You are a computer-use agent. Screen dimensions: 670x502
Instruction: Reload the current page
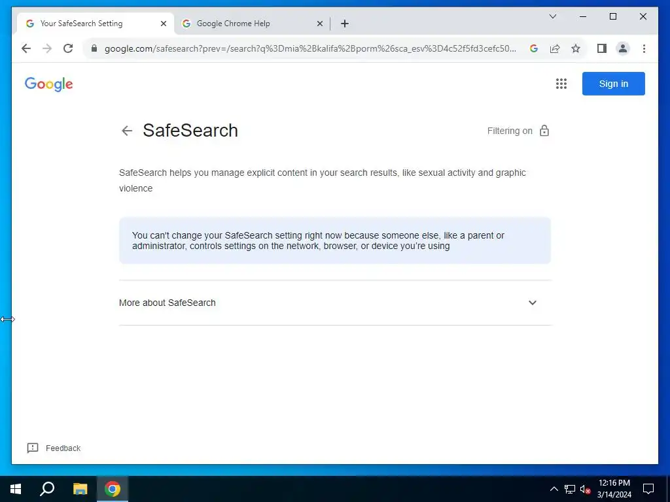click(68, 48)
